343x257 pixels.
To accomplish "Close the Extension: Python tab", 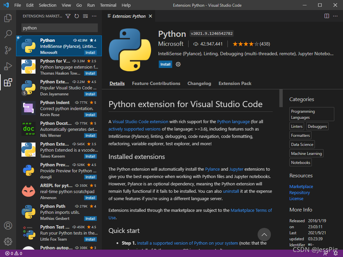I will point(150,16).
